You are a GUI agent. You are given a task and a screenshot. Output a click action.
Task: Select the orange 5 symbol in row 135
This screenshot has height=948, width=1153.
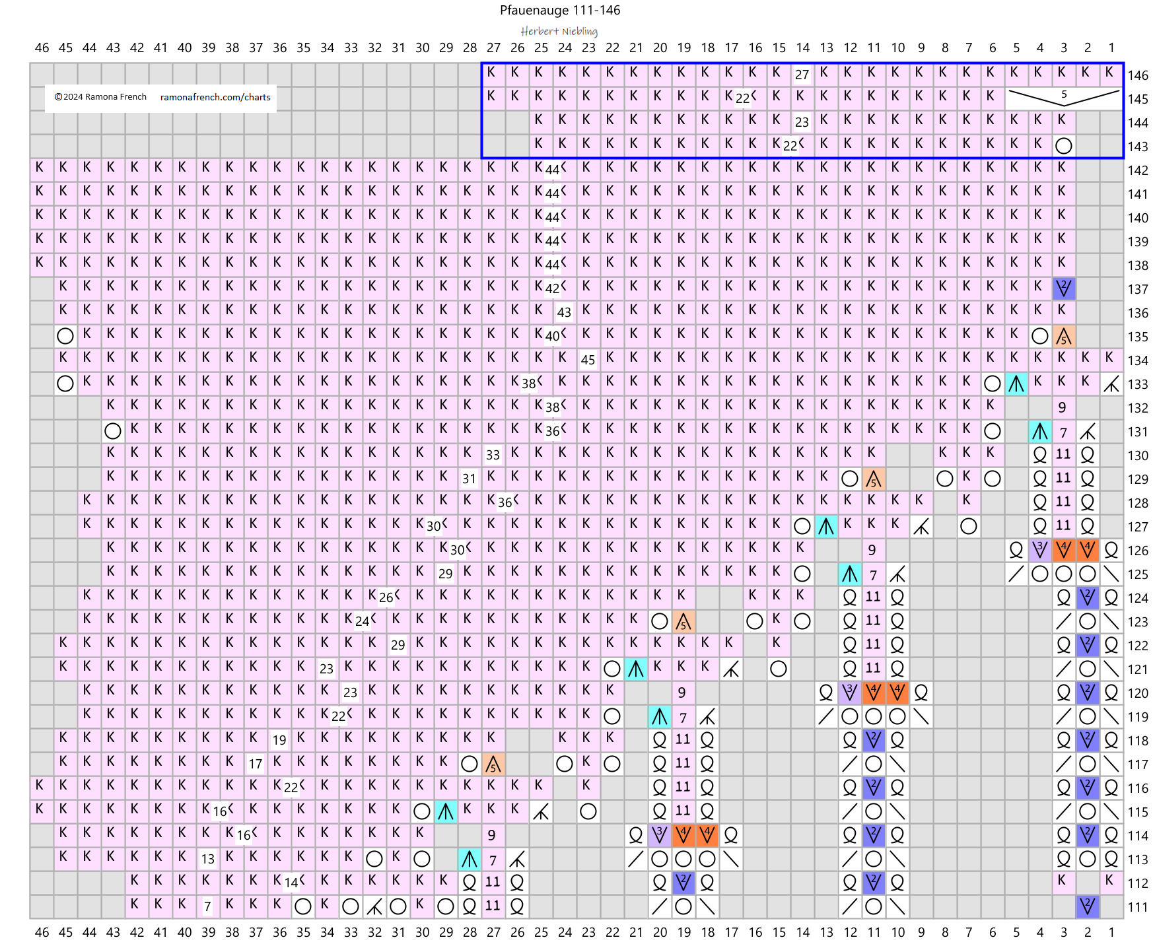[1063, 337]
